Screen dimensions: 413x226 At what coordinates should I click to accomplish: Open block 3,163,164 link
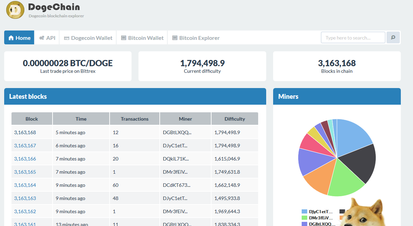[25, 185]
